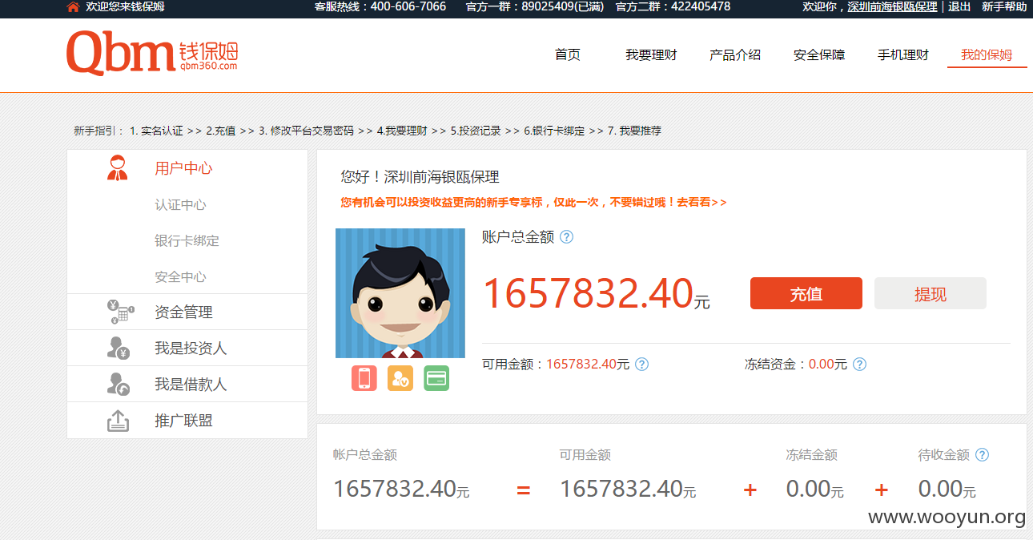Click the 提现 withdraw button
Viewport: 1033px width, 540px height.
(x=931, y=293)
